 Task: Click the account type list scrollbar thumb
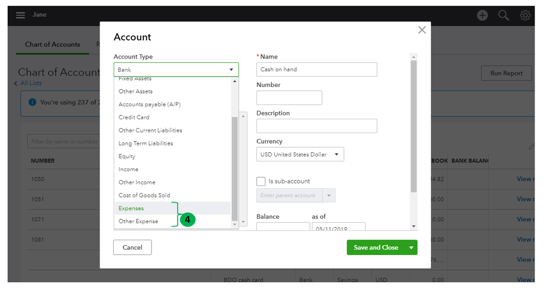coord(234,169)
